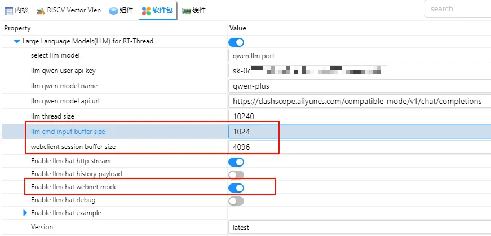Select 'Enable llmchat history payload' label
This screenshot has width=491, height=236.
(x=77, y=174)
